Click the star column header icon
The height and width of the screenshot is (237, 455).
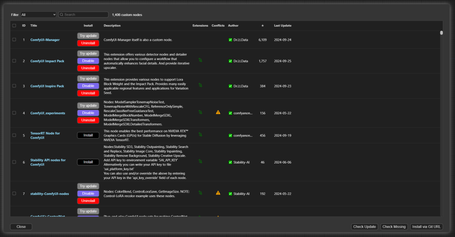tap(262, 26)
